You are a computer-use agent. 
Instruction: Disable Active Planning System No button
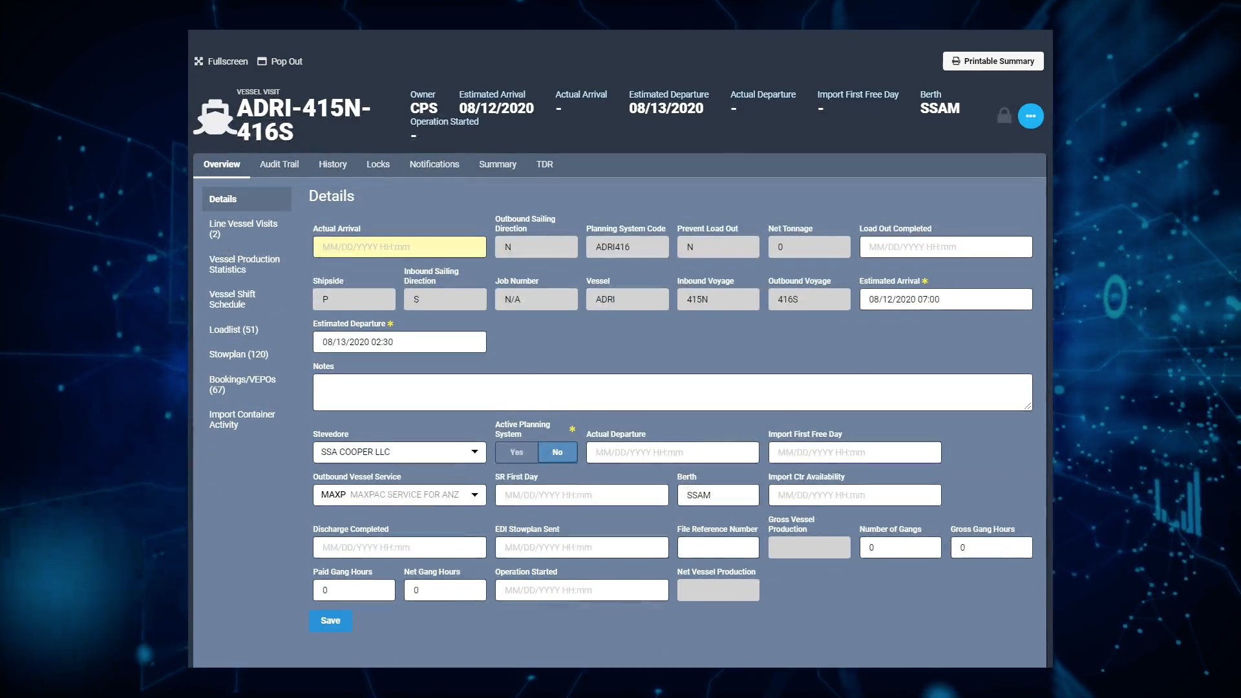pos(557,452)
